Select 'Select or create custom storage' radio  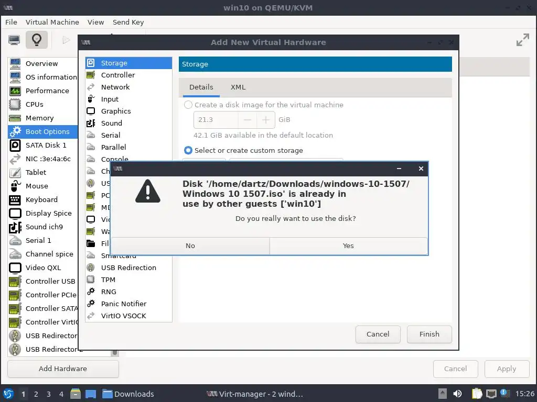[188, 150]
